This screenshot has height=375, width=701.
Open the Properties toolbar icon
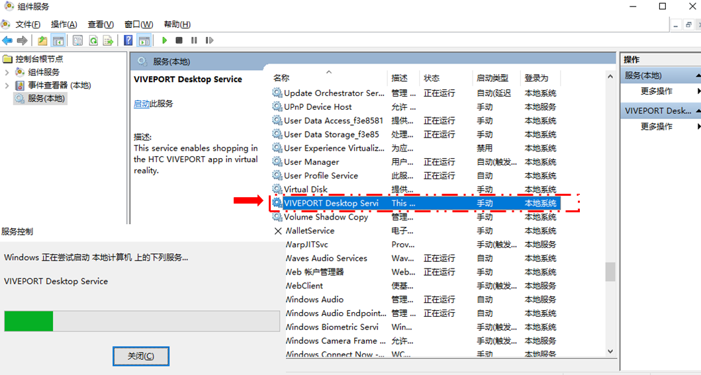click(78, 40)
